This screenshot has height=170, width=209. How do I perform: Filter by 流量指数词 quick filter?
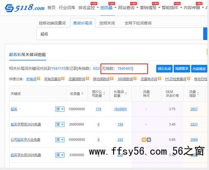(x=77, y=79)
